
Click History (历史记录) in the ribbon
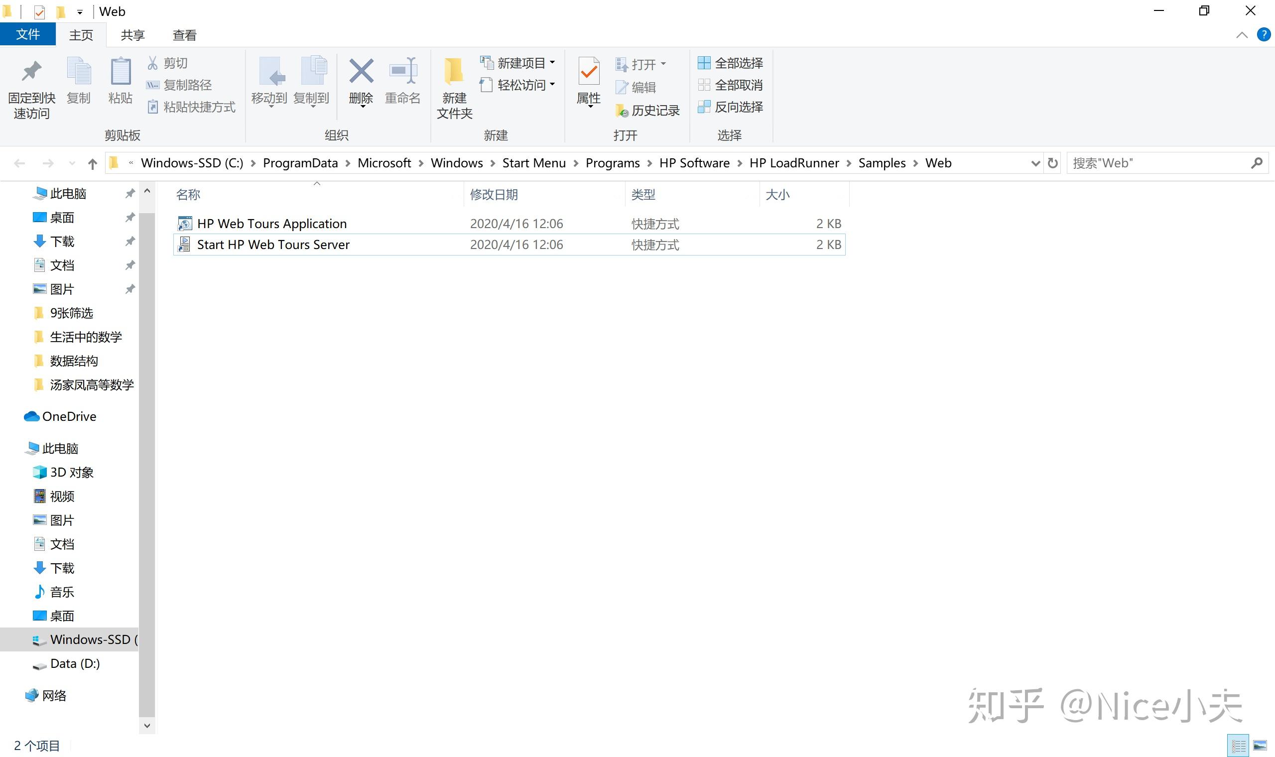[647, 110]
